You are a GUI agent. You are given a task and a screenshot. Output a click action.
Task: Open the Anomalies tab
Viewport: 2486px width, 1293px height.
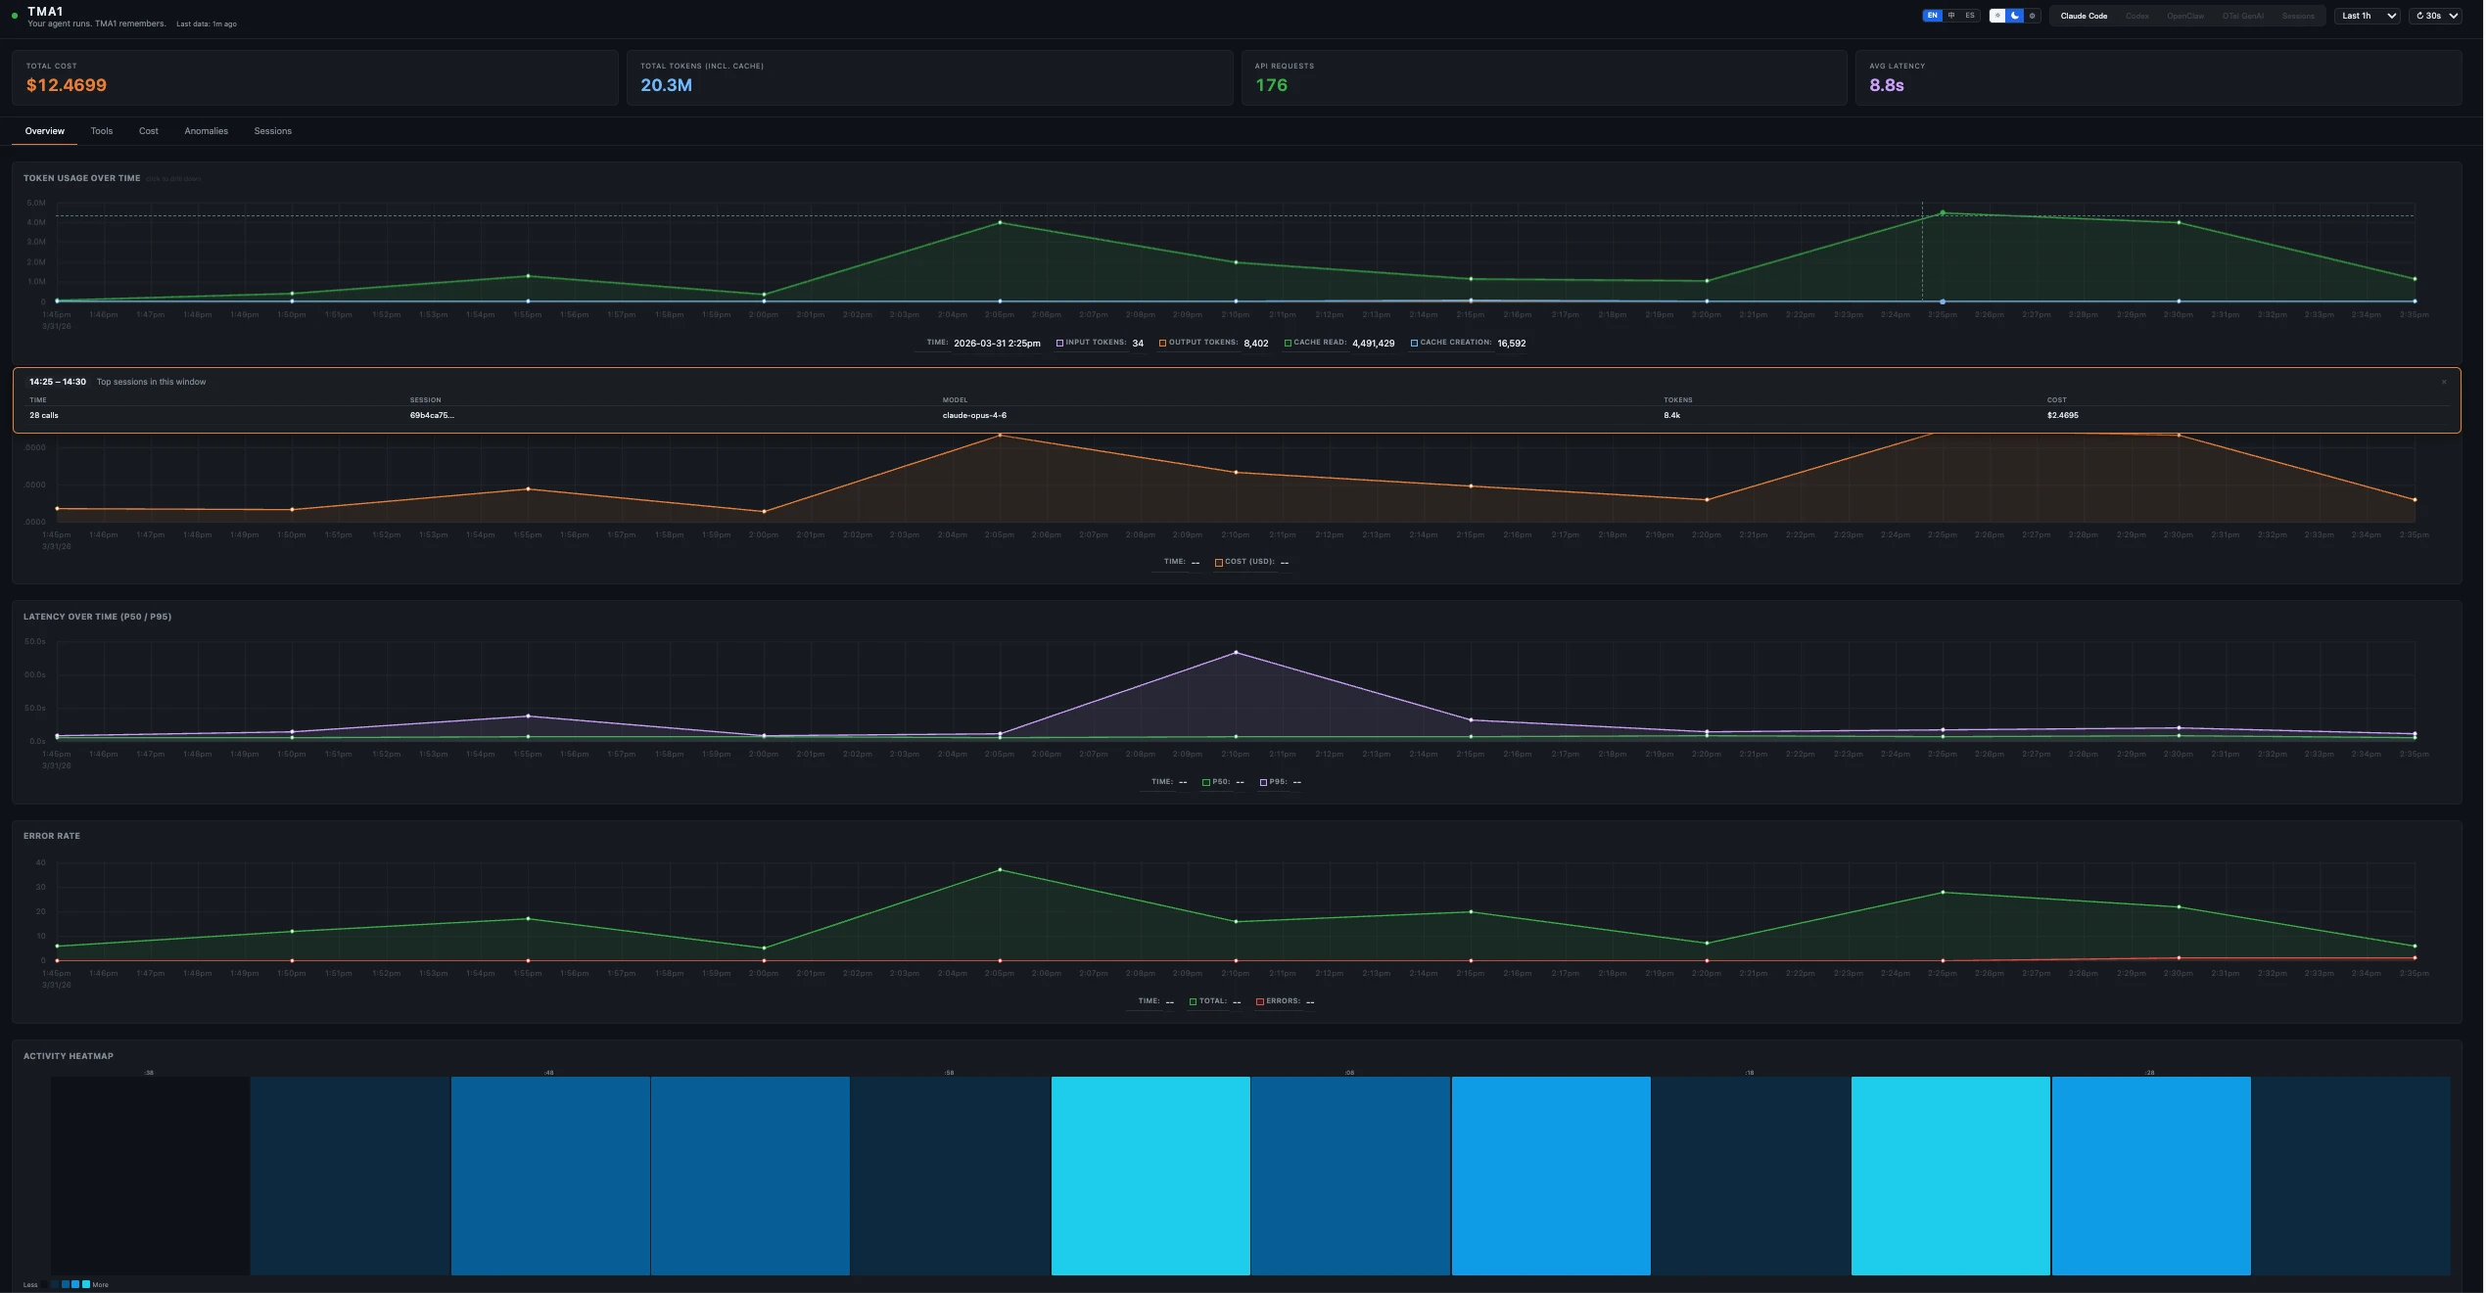coord(206,130)
